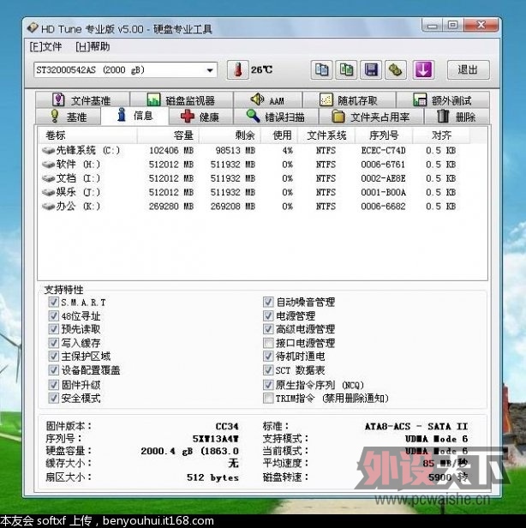Toggle the SCT 数据表 checkbox
Screen dimensions: 526x528
pyautogui.click(x=268, y=370)
